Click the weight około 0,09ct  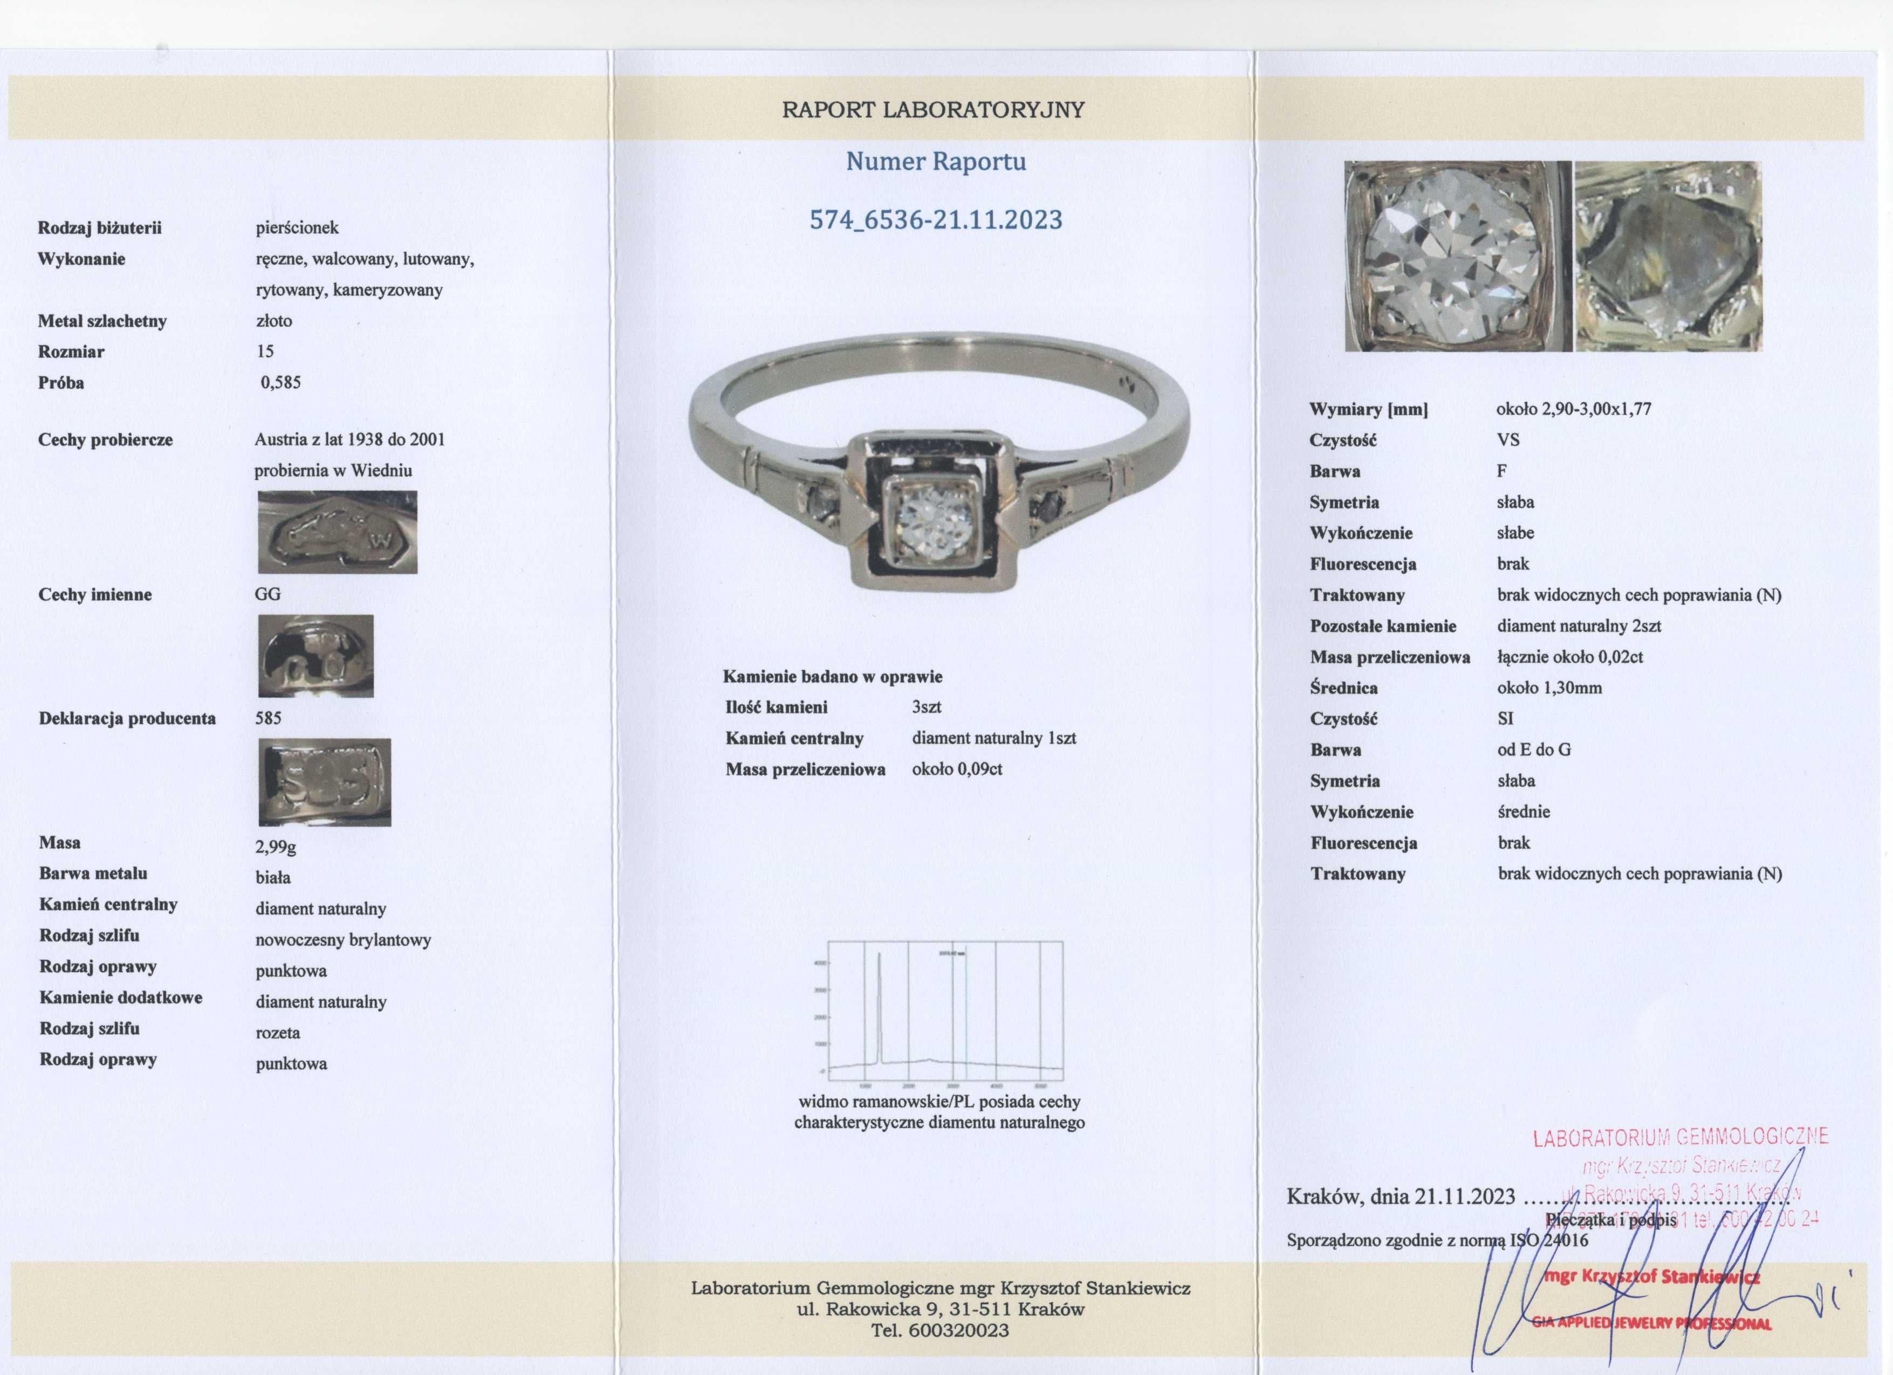point(957,768)
